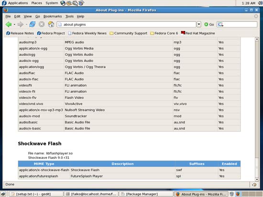This screenshot has width=263, height=197.
Task: Open the Fedora Project bookmark
Action: point(51,33)
